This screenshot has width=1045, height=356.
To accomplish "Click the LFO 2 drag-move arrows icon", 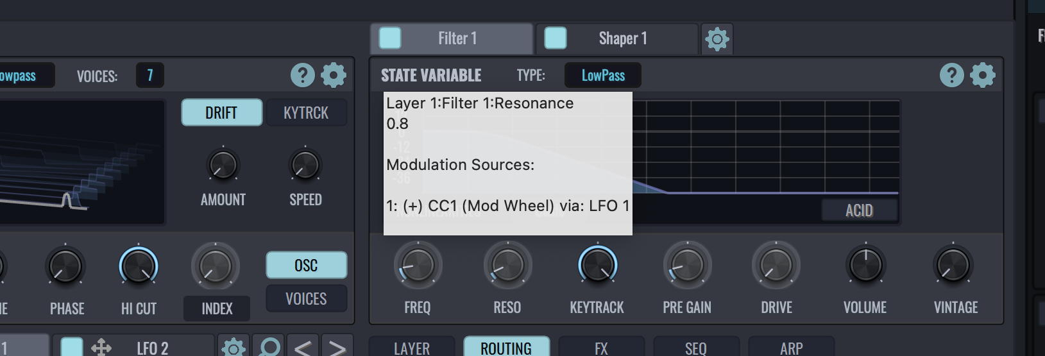I will point(101,348).
